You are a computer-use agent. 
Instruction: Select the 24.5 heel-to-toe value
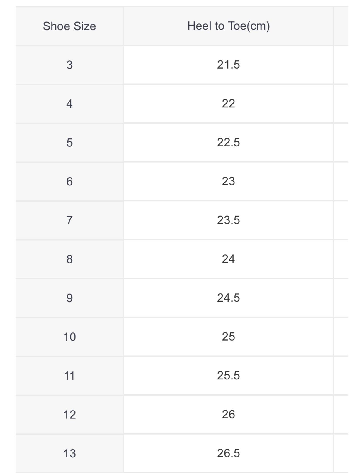pyautogui.click(x=228, y=298)
